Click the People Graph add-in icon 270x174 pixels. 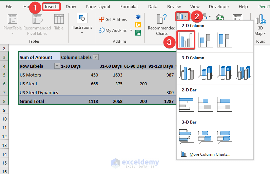pyautogui.click(x=138, y=33)
